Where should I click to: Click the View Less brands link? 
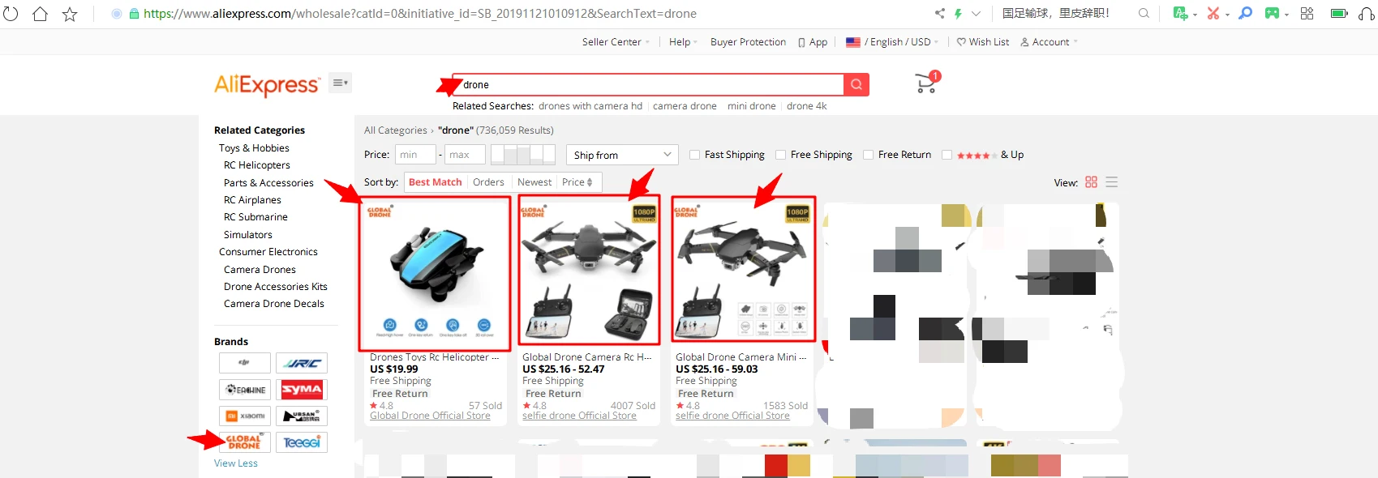point(236,463)
